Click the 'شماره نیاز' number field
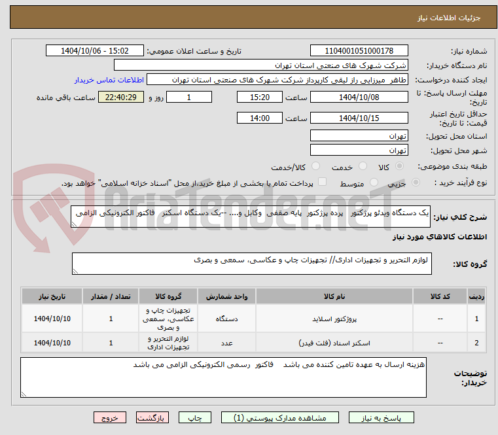498x435 pixels. [359, 51]
